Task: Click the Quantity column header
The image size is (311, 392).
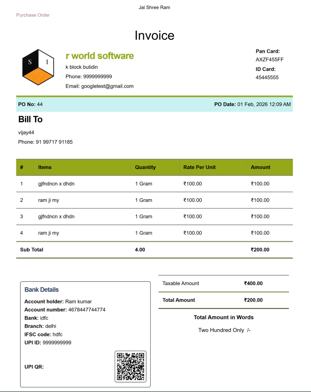Action: coord(145,167)
